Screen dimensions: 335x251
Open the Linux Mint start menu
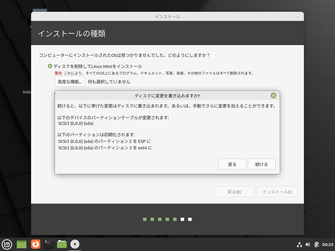[x=7, y=244]
